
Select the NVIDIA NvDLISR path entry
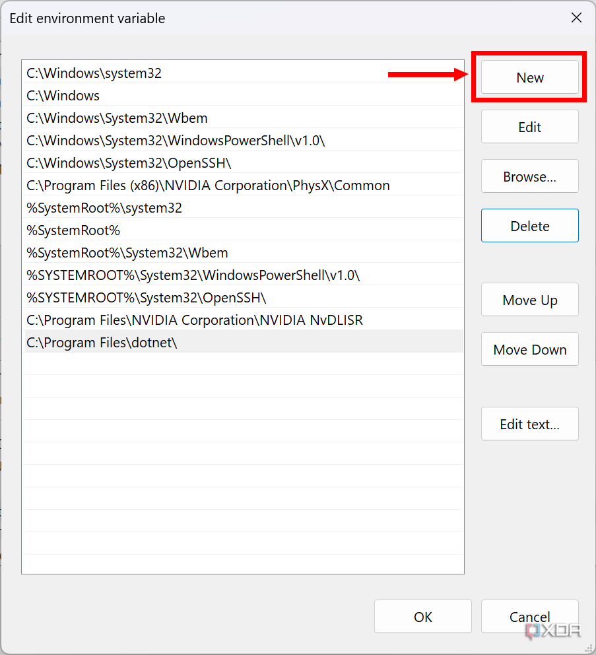tap(243, 320)
